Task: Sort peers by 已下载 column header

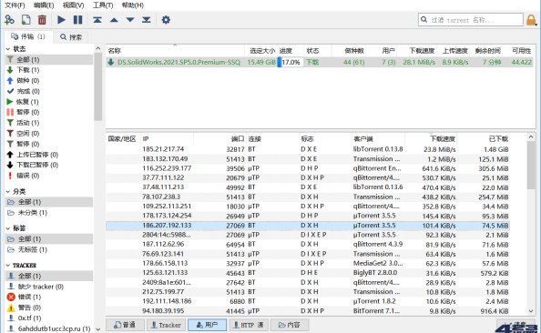Action: [483, 139]
